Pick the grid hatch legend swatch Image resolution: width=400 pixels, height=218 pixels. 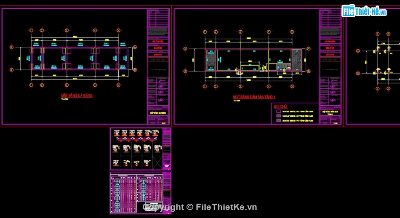click(279, 120)
